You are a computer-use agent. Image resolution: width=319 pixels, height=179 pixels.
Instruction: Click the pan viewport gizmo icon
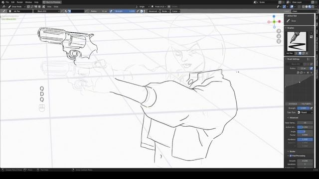(279, 36)
